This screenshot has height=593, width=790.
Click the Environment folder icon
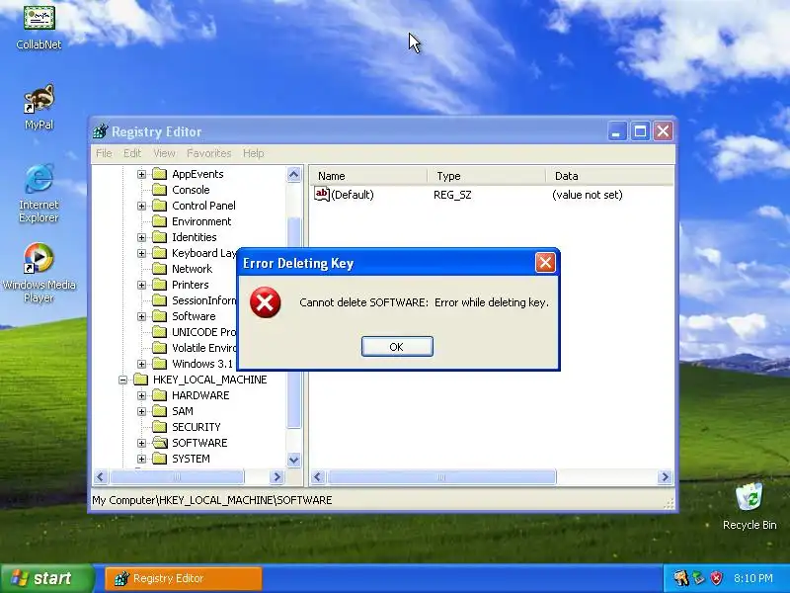click(160, 221)
